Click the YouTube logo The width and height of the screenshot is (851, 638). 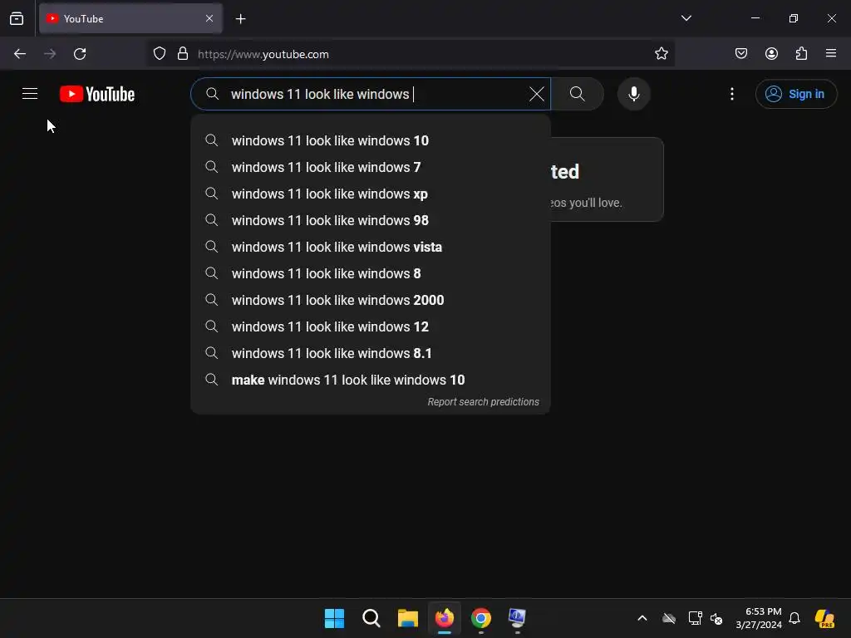coord(97,94)
